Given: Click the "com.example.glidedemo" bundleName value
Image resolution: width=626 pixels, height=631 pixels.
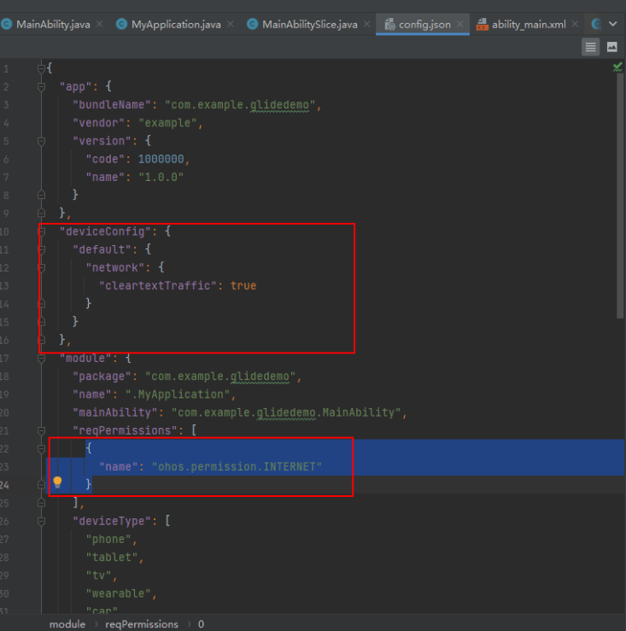Looking at the screenshot, I should click(240, 105).
